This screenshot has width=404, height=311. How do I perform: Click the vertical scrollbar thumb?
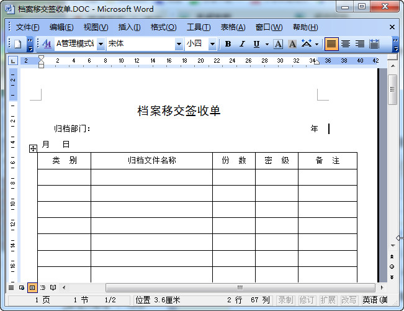[x=392, y=89]
